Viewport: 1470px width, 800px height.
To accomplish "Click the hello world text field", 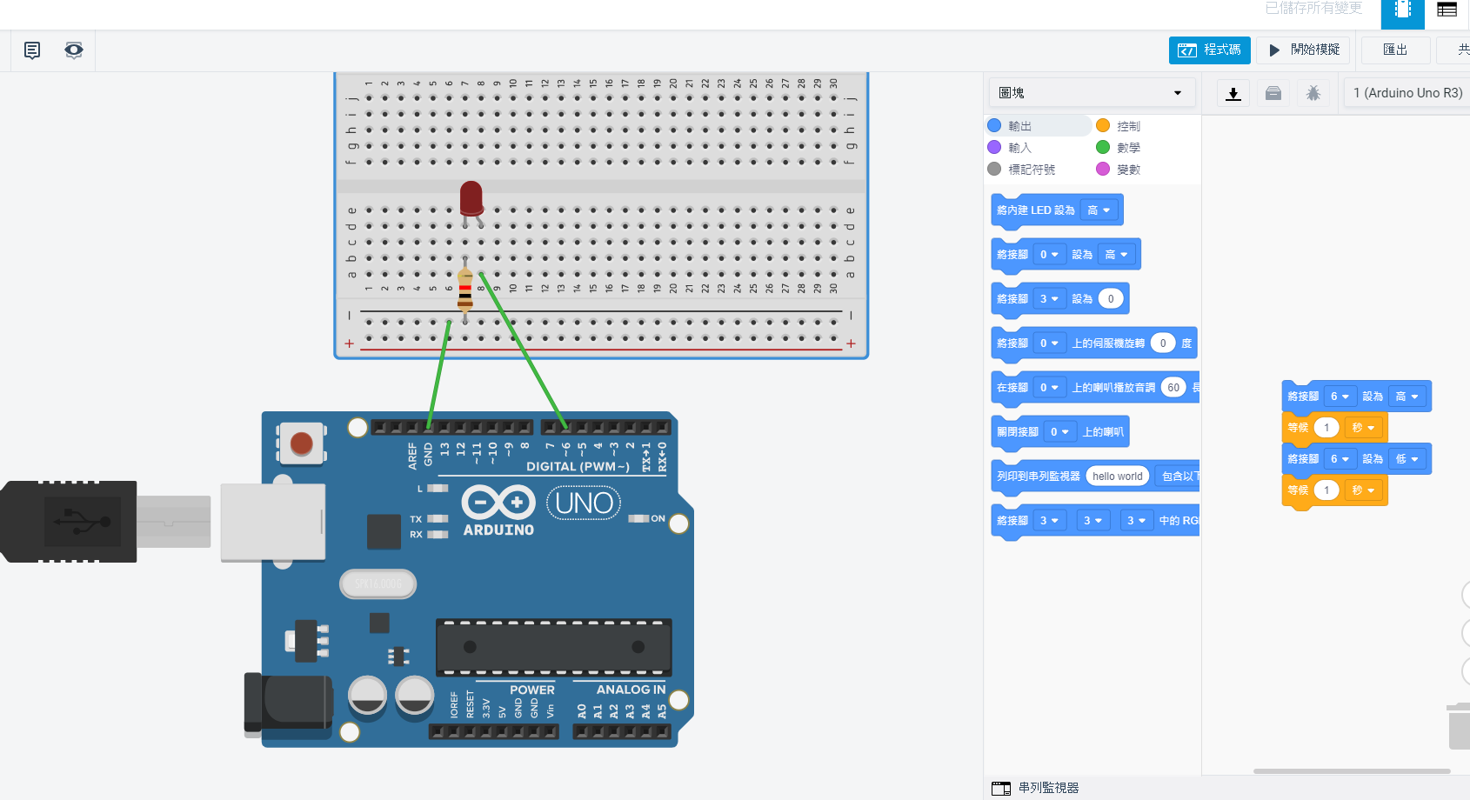I will click(x=1117, y=477).
